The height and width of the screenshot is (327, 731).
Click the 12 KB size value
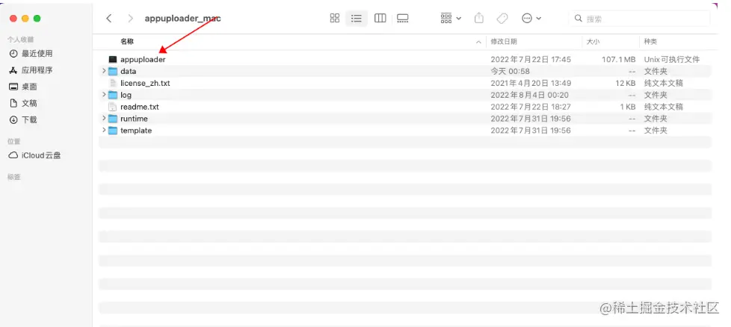tap(624, 83)
